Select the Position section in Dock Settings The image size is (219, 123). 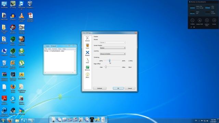pyautogui.click(x=88, y=53)
